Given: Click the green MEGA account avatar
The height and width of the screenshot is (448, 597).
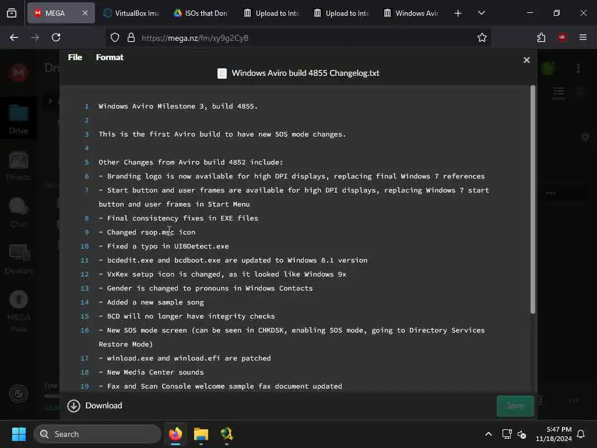Looking at the screenshot, I should pyautogui.click(x=548, y=69).
